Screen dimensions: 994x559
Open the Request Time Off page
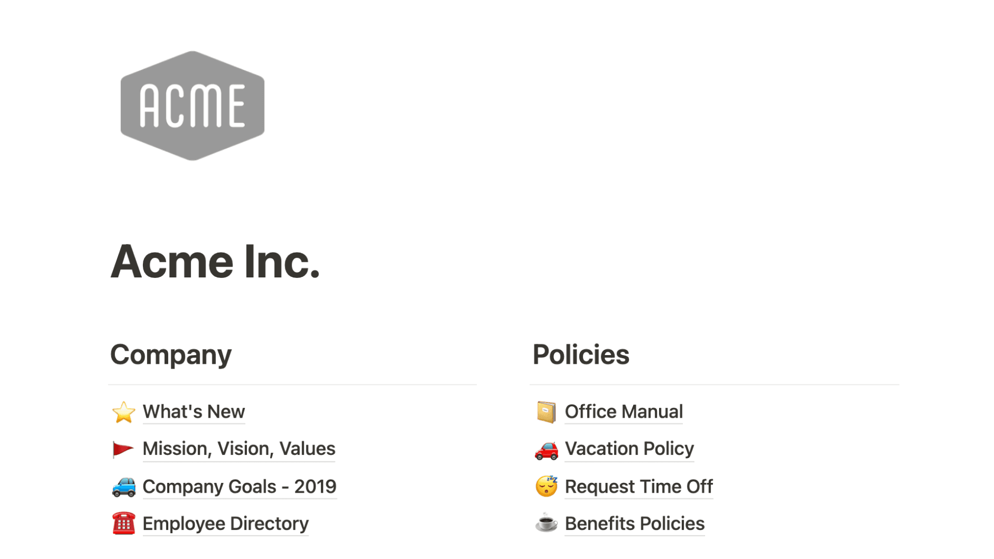point(639,487)
